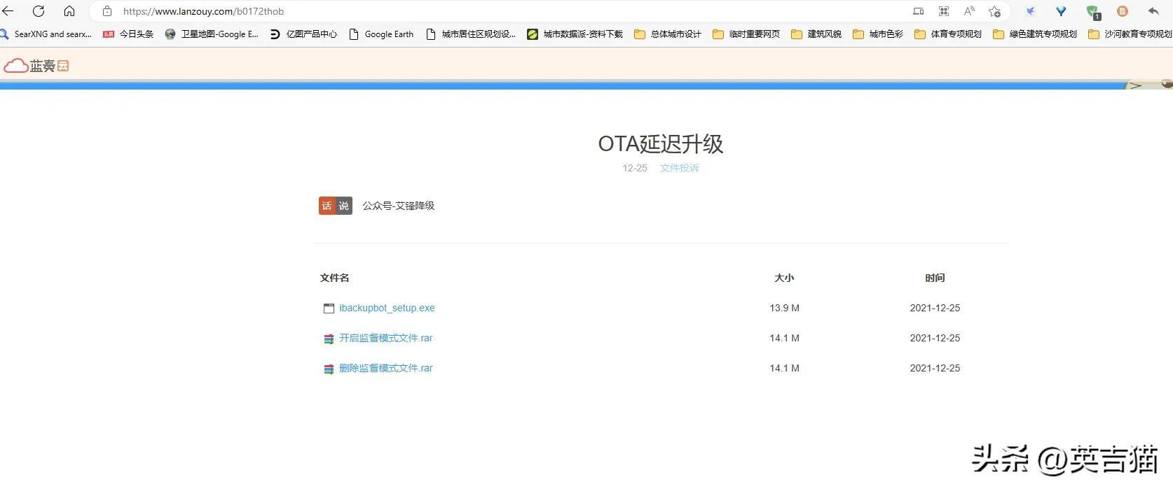Expand the 建筑风貌 bookmark folder
The height and width of the screenshot is (489, 1173).
pyautogui.click(x=816, y=34)
